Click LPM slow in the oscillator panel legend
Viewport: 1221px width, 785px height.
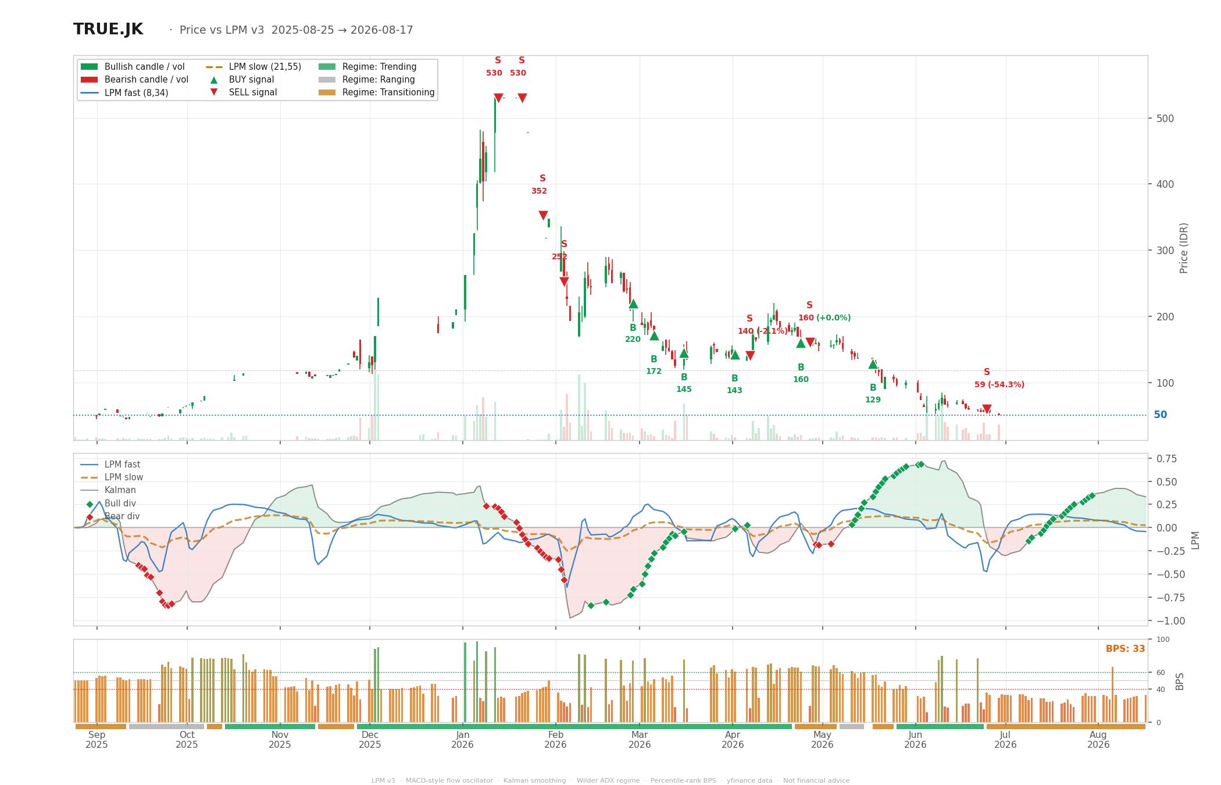(112, 477)
